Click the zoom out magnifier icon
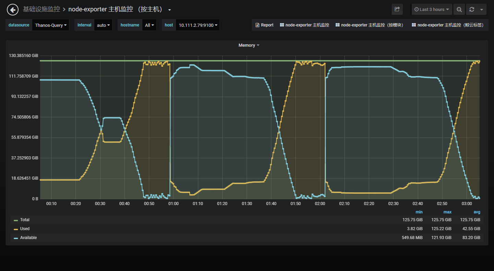 (459, 9)
